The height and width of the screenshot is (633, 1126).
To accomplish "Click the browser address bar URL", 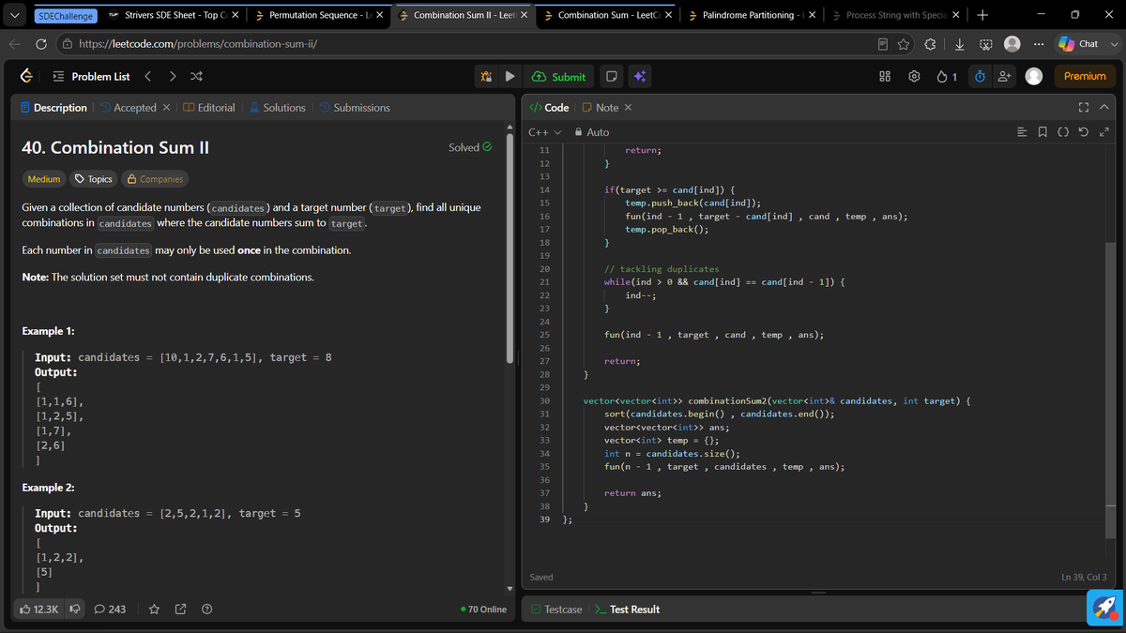I will (198, 44).
